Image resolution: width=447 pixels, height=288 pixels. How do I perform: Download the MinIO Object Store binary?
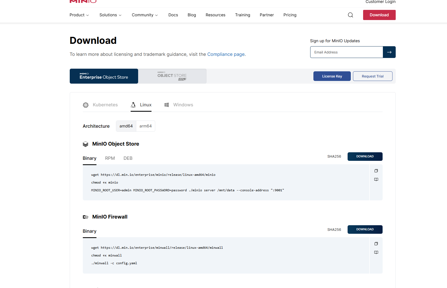(365, 157)
